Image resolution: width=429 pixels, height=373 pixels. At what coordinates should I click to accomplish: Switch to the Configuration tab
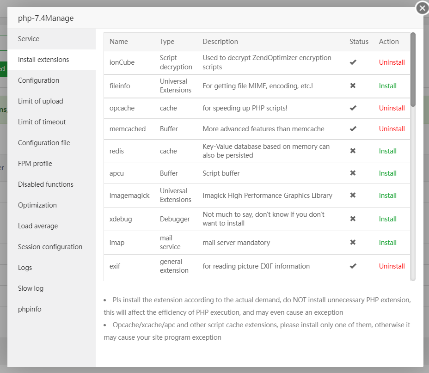click(38, 80)
